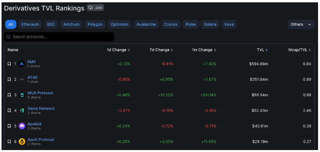Click Gains Network 1m change -5.16%

pos(210,111)
